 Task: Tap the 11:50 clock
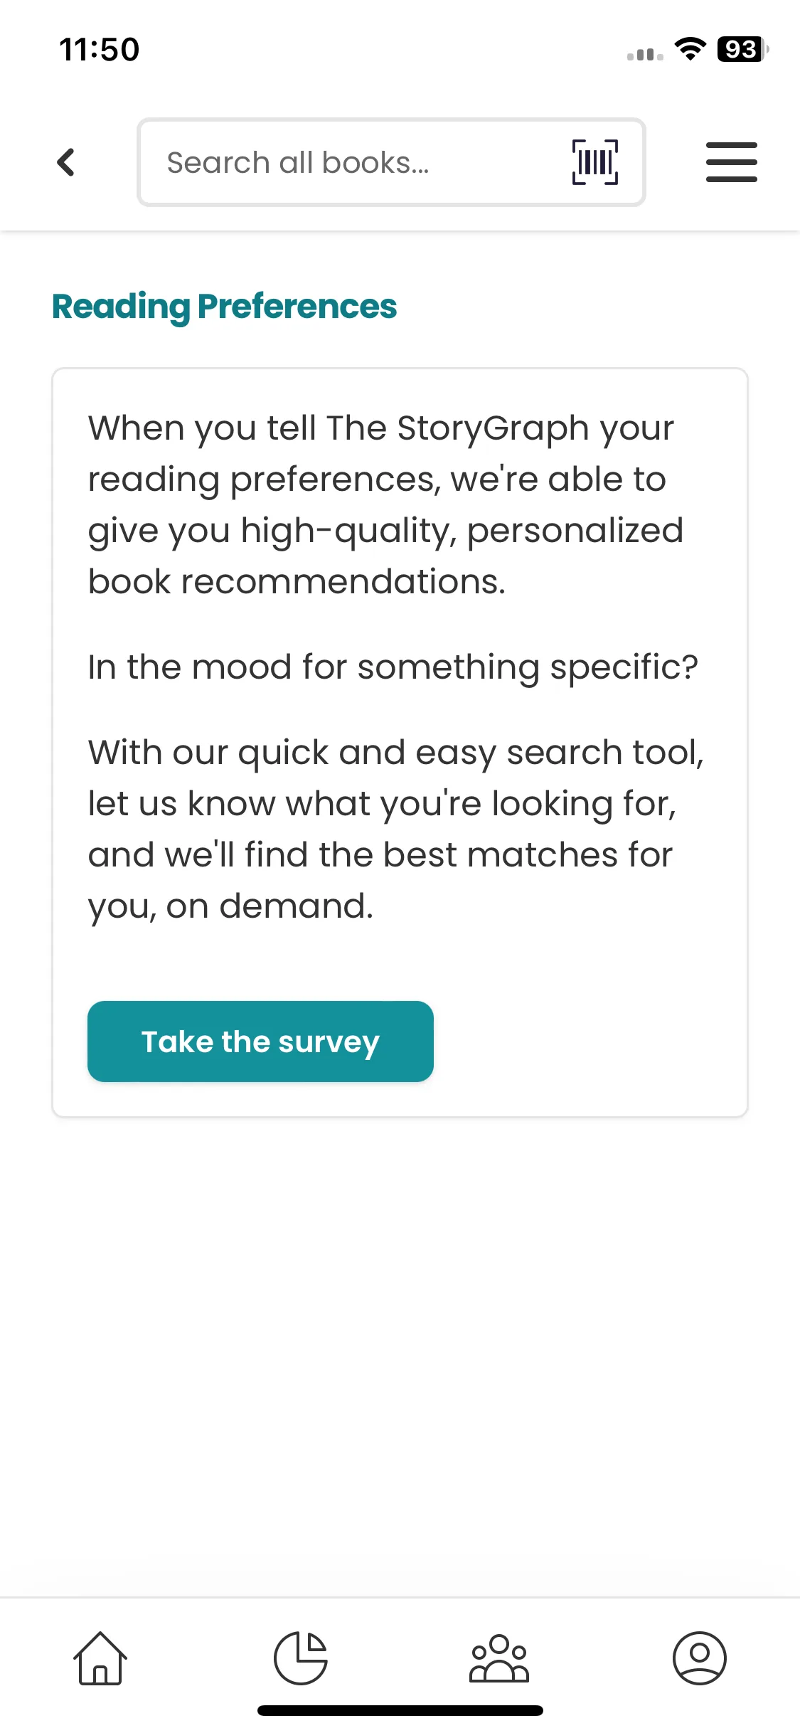100,50
